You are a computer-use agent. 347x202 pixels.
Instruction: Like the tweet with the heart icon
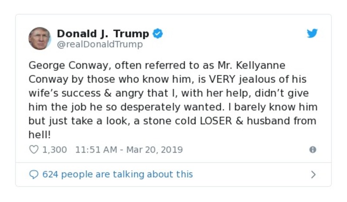(33, 150)
